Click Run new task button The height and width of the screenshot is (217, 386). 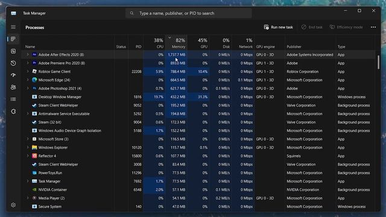coord(279,27)
